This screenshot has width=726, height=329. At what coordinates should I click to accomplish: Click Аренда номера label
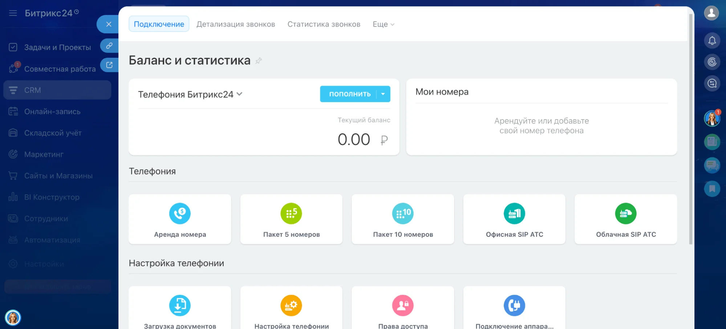point(180,235)
